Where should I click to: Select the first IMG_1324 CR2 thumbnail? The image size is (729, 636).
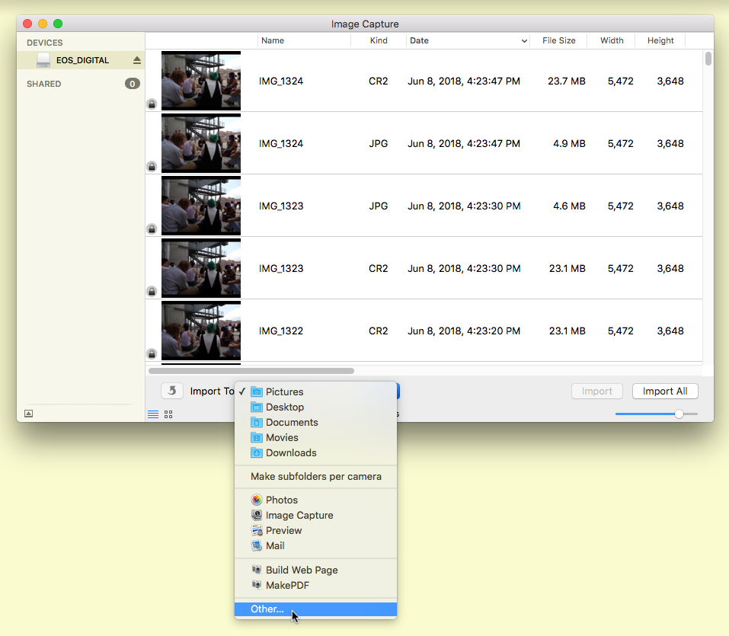[x=201, y=81]
